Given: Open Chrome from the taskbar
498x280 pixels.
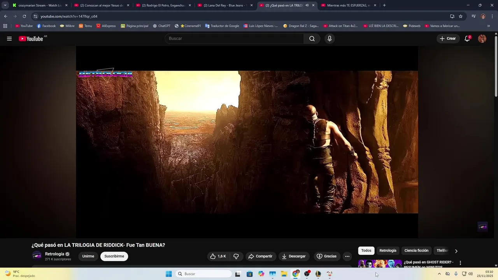Looking at the screenshot, I should 296,274.
